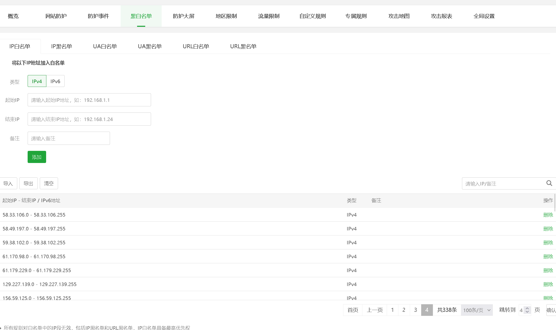Go to page 1
This screenshot has width=556, height=330.
click(x=393, y=310)
